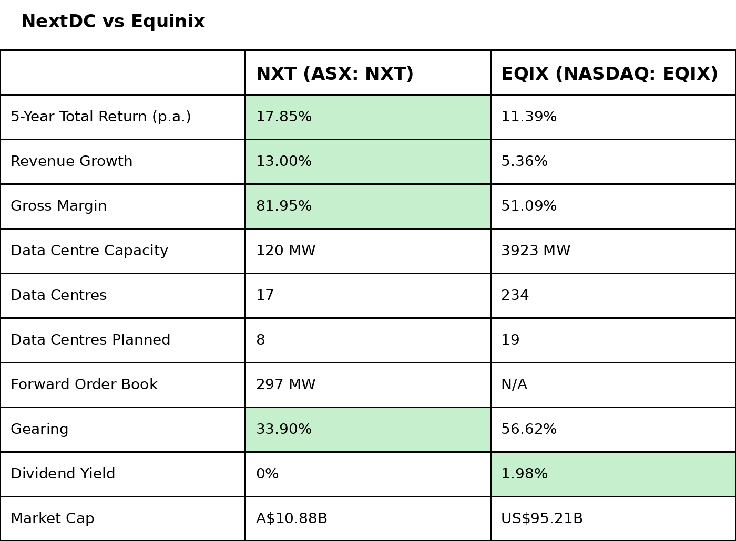Select the Data Centre Capacity label

(89, 251)
